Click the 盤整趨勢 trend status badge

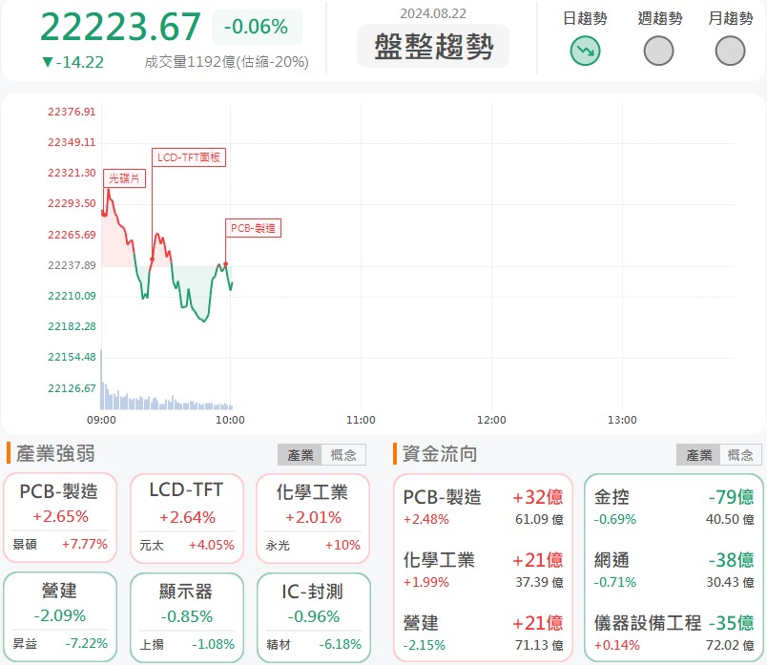[x=433, y=47]
